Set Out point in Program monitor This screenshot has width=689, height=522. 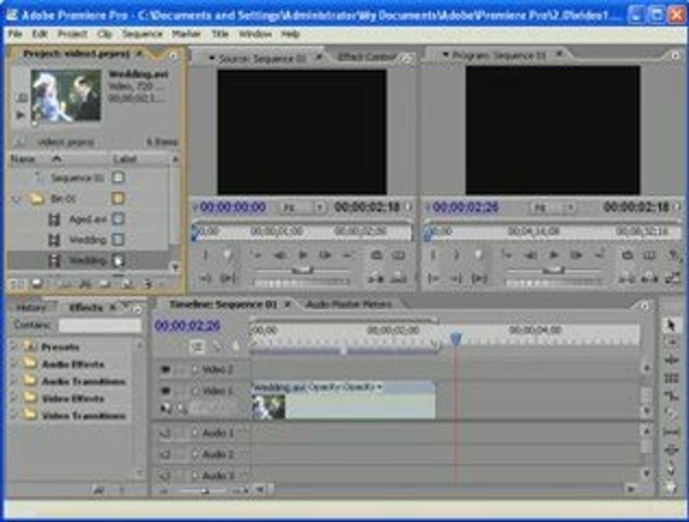click(x=455, y=254)
